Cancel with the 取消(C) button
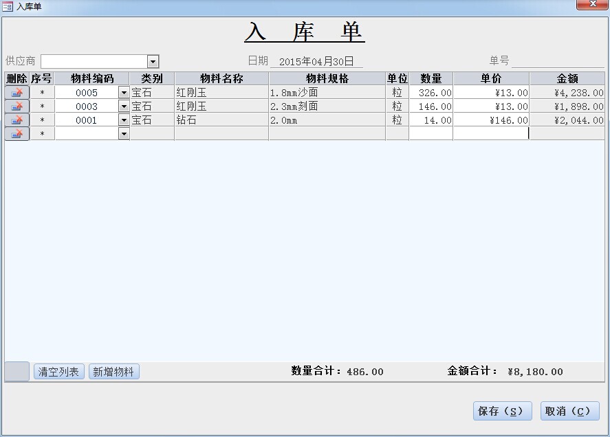This screenshot has width=610, height=437. (x=569, y=411)
